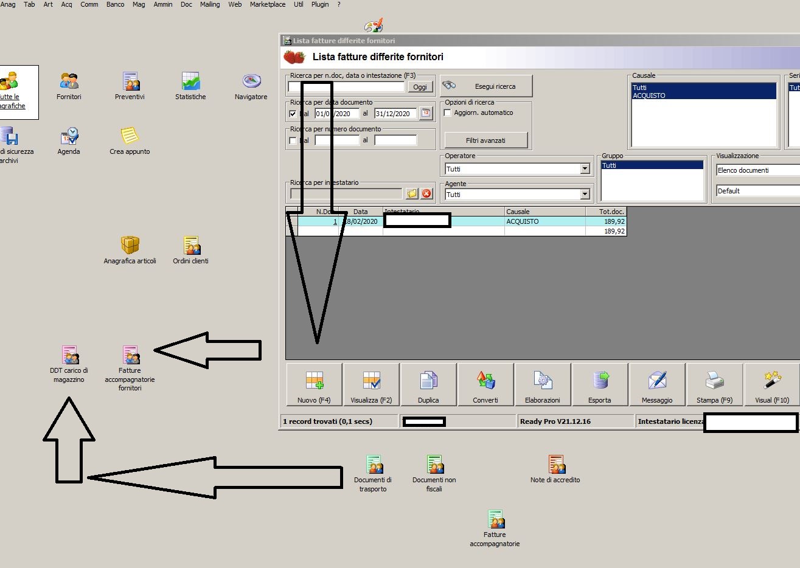Open the Mailing menu
Image resolution: width=800 pixels, height=568 pixels.
[210, 4]
